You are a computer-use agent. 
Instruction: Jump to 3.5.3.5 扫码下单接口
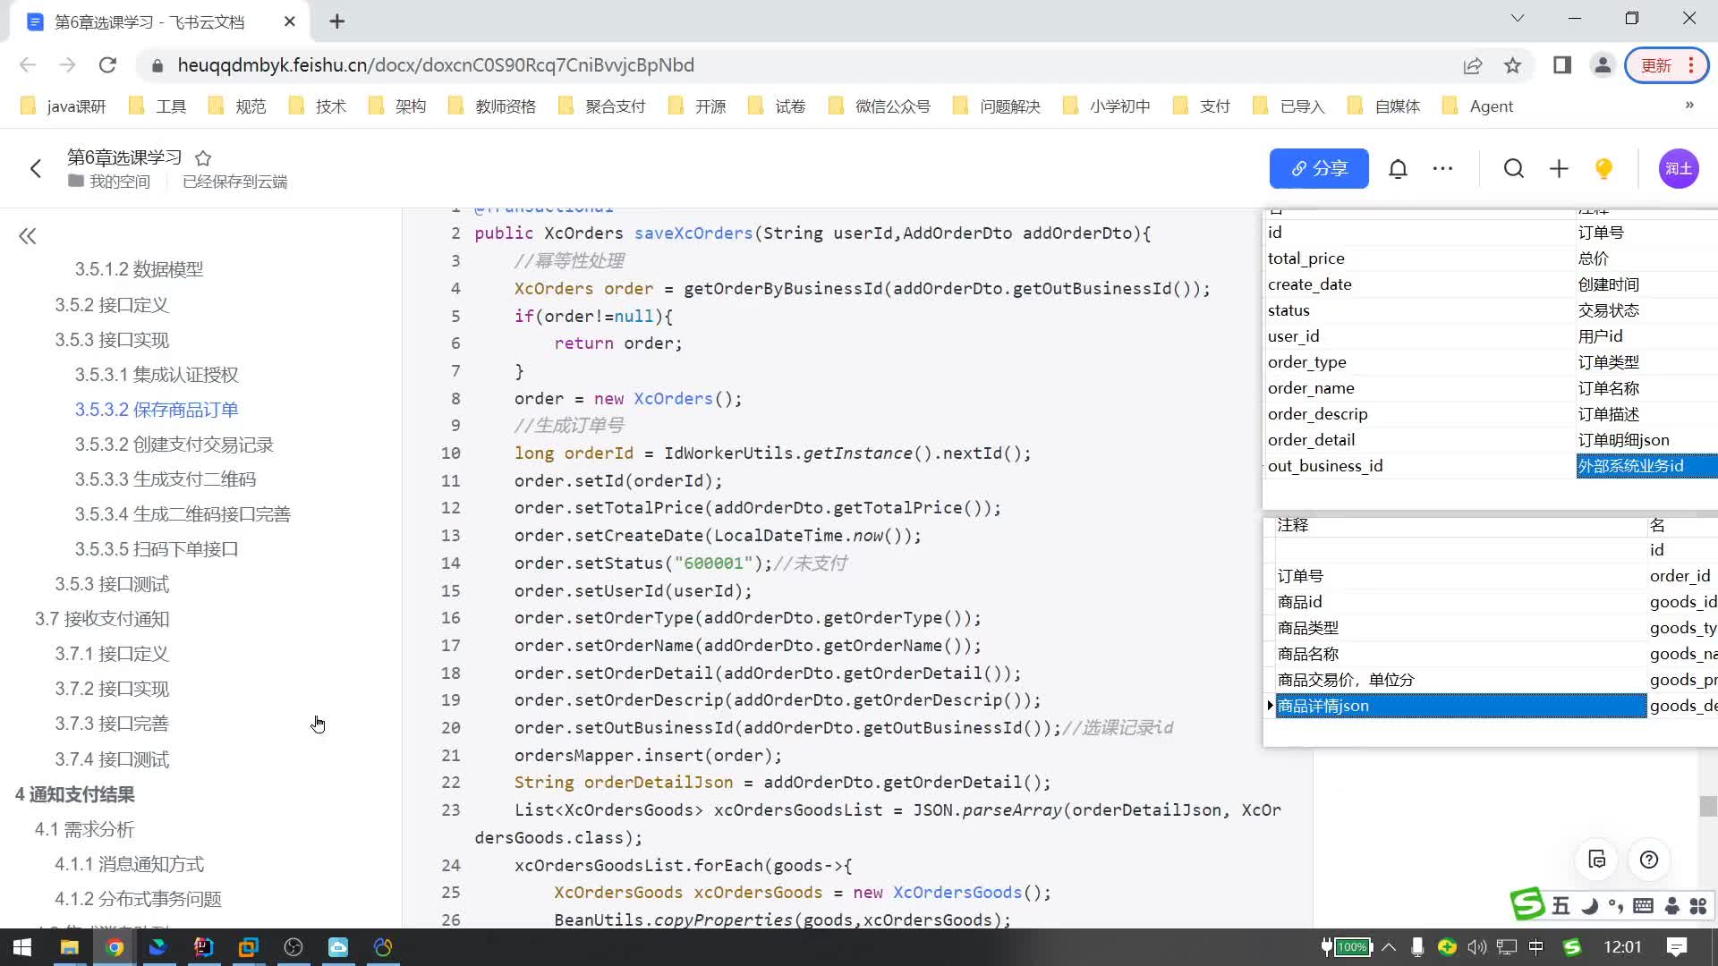click(x=157, y=549)
